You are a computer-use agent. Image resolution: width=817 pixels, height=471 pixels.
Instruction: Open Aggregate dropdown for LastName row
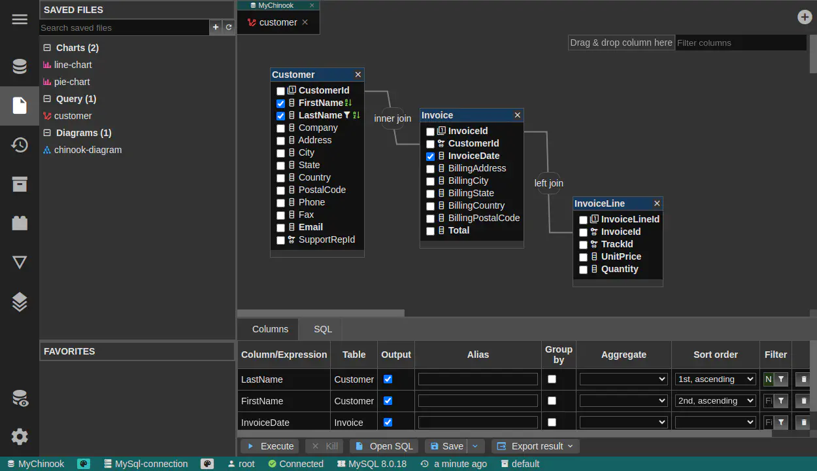pyautogui.click(x=624, y=379)
